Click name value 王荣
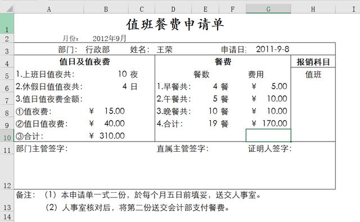360x222 pixels. (164, 49)
